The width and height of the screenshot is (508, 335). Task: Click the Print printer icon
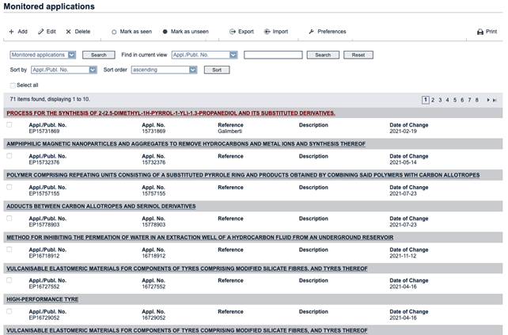tap(480, 32)
